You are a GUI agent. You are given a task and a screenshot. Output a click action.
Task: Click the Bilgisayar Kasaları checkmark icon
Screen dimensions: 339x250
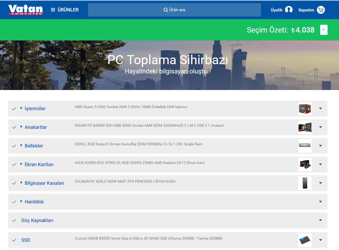[14, 183]
